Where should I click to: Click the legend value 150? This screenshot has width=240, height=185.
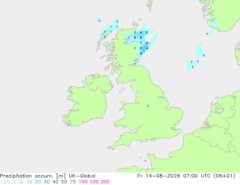coord(94,182)
